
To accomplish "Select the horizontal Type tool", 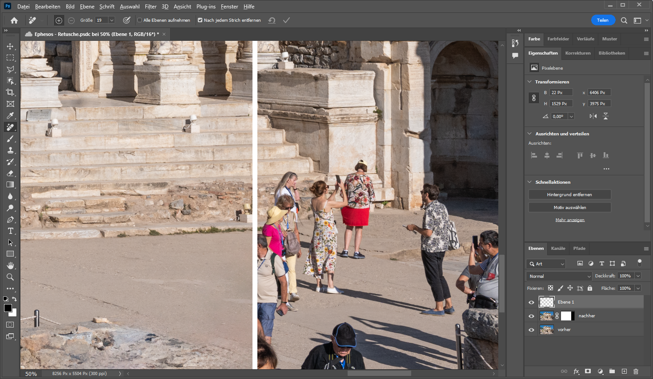I will (x=10, y=231).
